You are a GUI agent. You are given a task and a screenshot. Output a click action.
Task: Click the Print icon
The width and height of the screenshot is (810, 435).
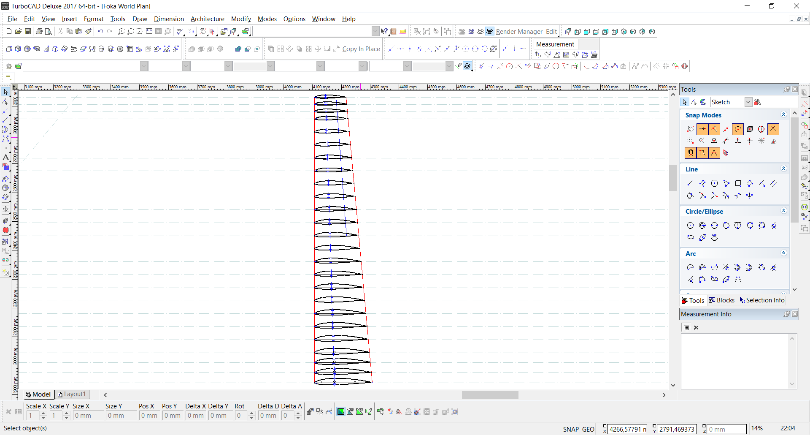tap(39, 31)
